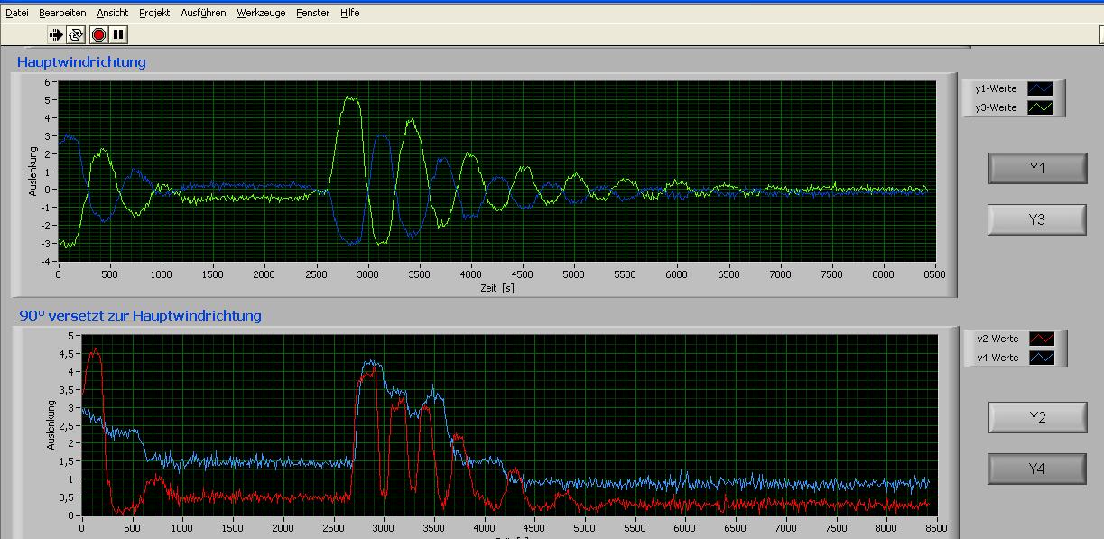Click the y3-Werte plot legend icon
Screen dimensions: 1104x539
pos(1041,107)
